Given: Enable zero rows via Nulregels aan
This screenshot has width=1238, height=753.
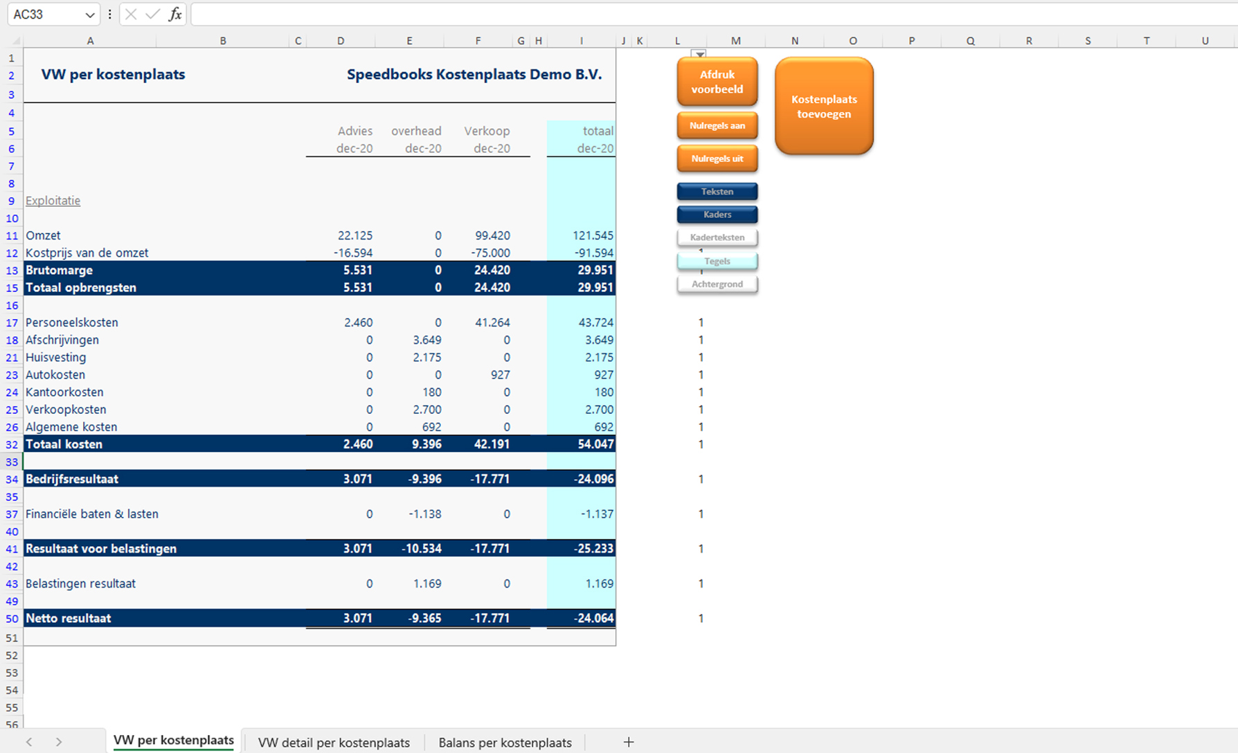Looking at the screenshot, I should click(717, 125).
